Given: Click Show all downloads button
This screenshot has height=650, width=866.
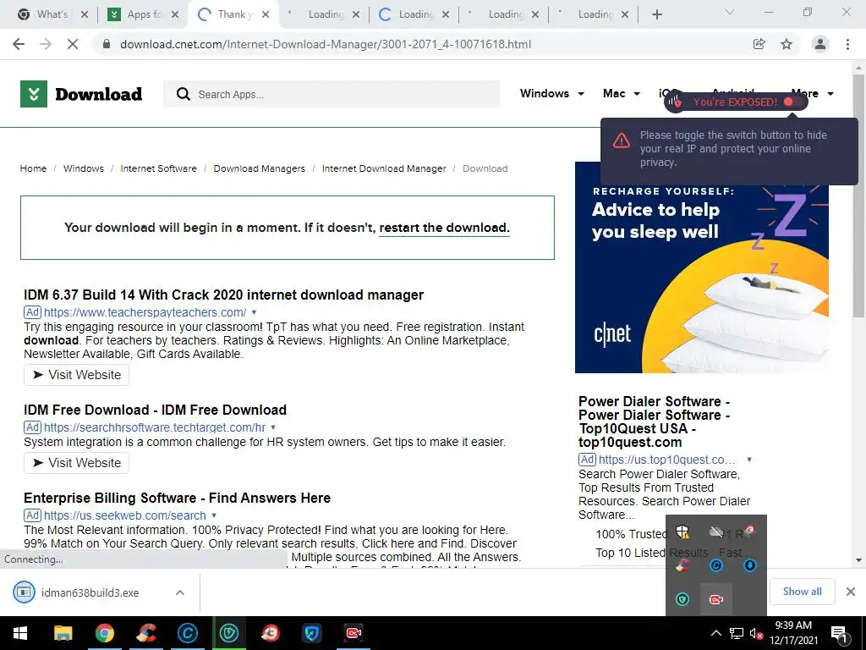Looking at the screenshot, I should point(802,592).
